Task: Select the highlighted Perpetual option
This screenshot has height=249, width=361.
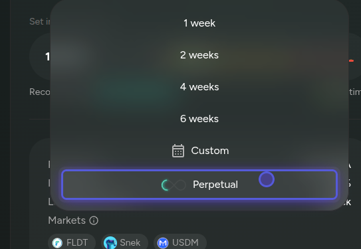Action: (x=199, y=185)
